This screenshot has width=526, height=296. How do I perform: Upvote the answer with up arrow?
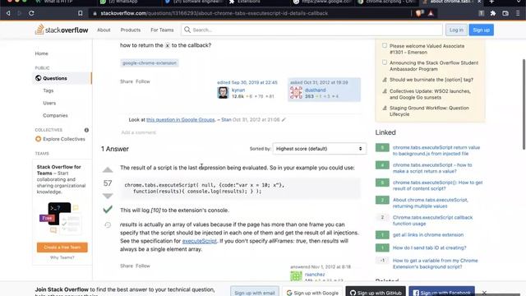(x=108, y=170)
